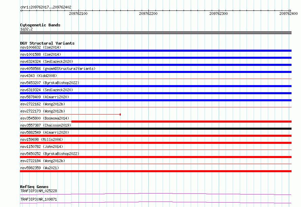Open the nsv1150782 (John2014) variant label
301x207 pixels.
coord(42,147)
